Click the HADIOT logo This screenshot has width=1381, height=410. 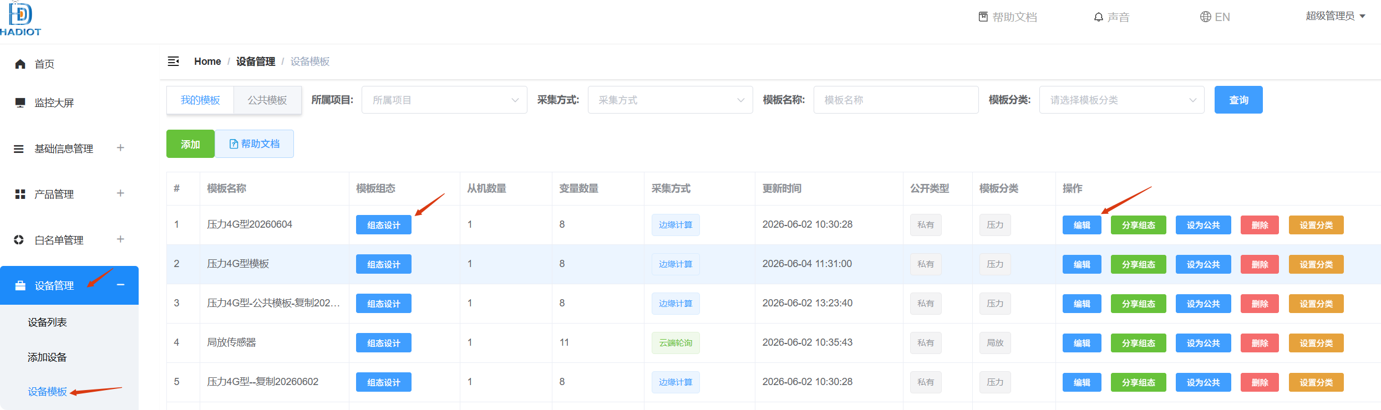point(21,18)
